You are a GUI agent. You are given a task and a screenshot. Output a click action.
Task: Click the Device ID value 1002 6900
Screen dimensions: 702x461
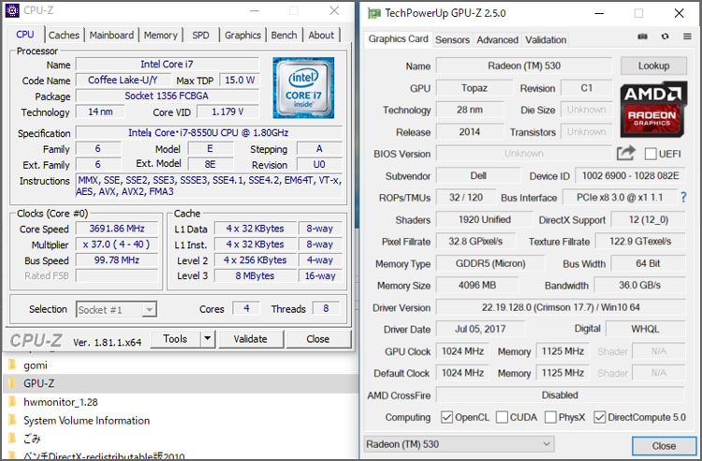[630, 175]
